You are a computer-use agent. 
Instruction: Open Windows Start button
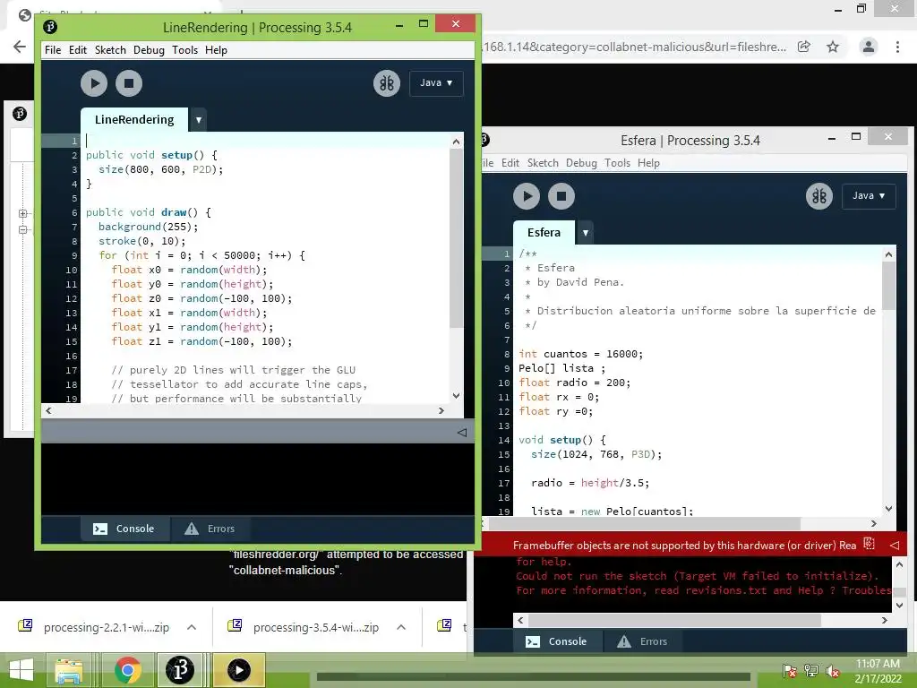[21, 670]
